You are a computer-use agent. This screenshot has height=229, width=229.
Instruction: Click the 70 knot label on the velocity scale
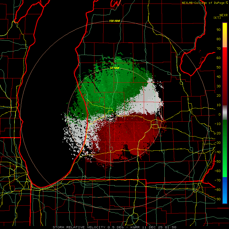tap(219, 49)
